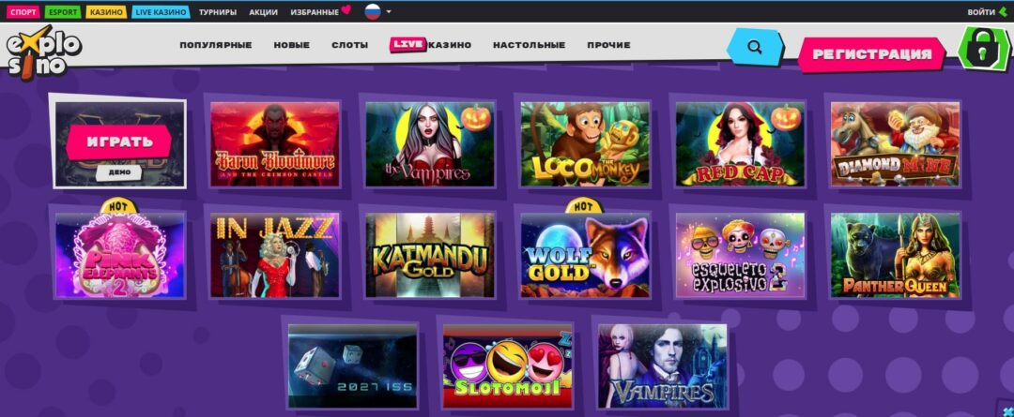Expand the language dropdown arrow

pyautogui.click(x=389, y=11)
